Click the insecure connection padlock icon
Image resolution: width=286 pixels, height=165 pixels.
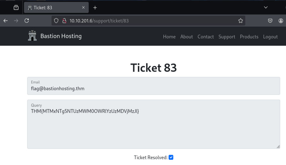(x=64, y=21)
